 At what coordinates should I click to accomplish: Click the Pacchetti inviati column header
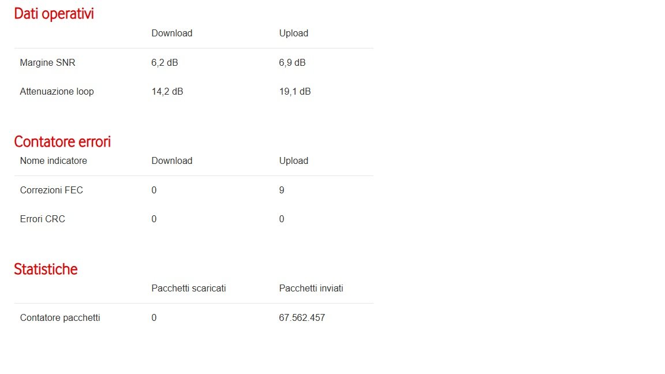311,289
